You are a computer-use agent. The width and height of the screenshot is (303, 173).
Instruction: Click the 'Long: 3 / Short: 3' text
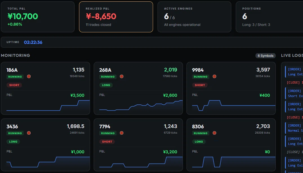click(256, 25)
